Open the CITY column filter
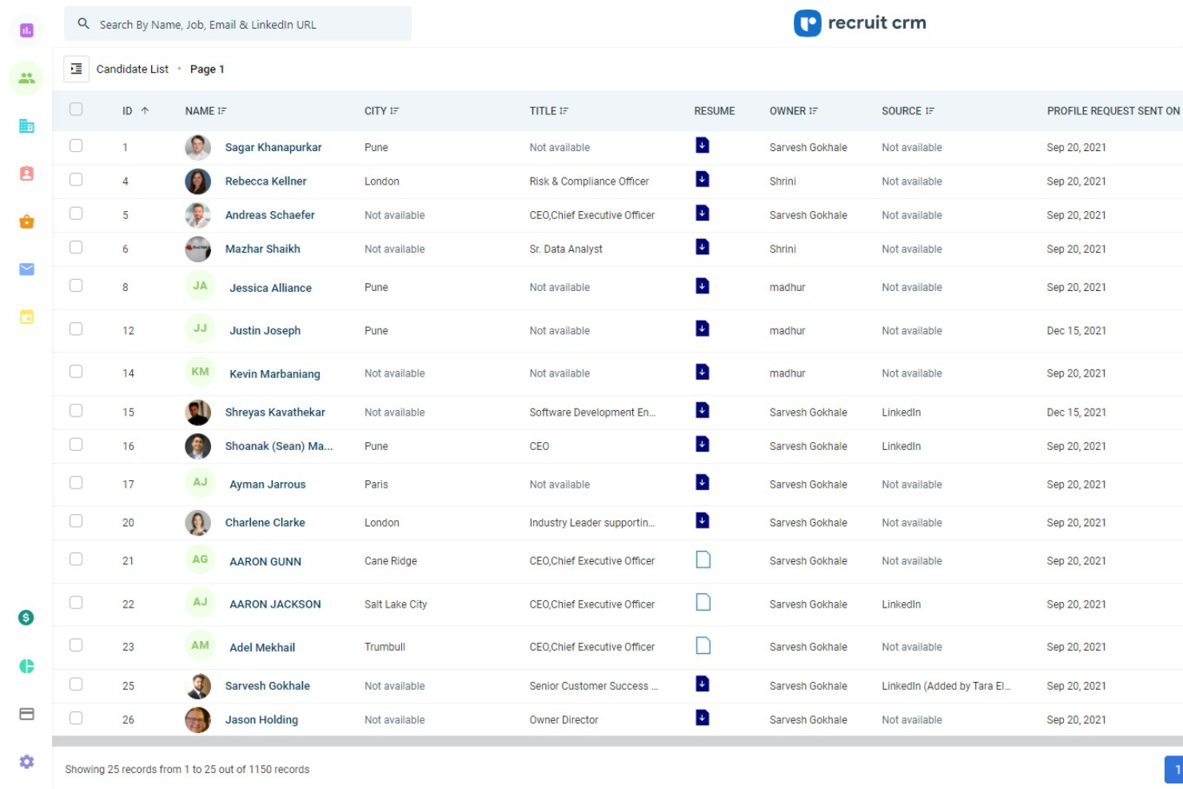 pos(395,111)
